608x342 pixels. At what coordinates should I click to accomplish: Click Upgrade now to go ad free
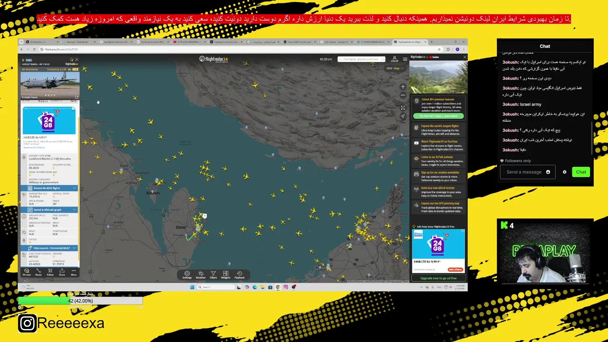(438, 278)
